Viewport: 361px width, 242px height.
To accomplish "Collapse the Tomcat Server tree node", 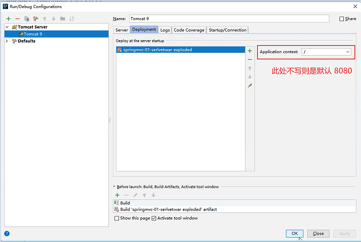I will click(7, 27).
